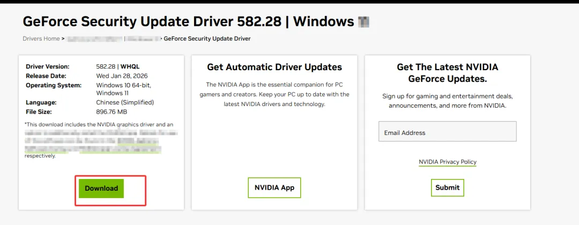Select the Driver Version label
Screen dimensions: 579x225
48,67
